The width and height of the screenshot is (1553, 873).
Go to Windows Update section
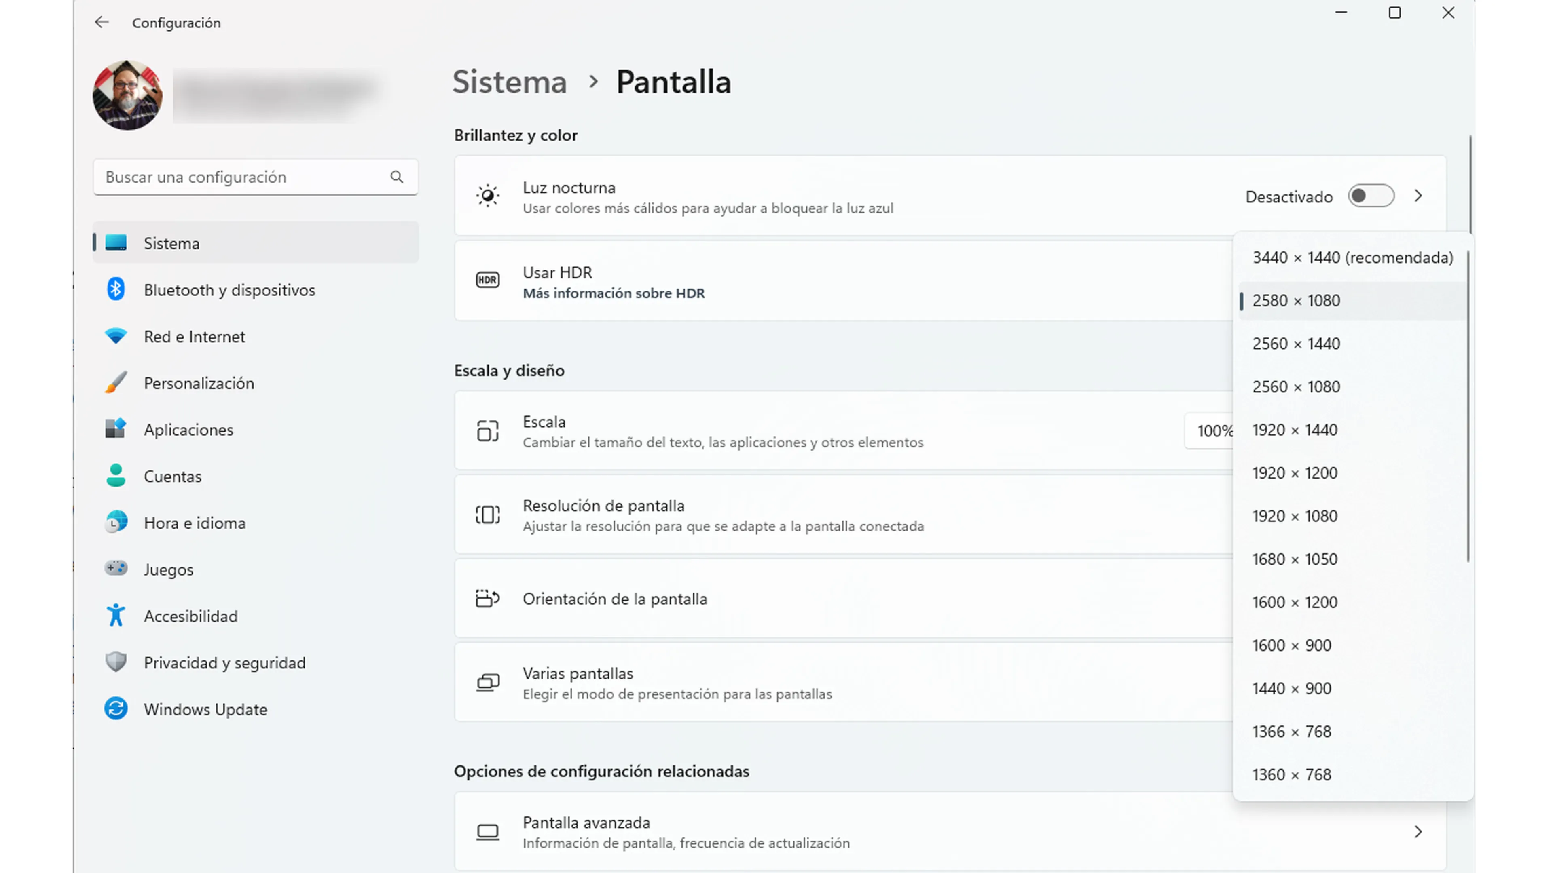[x=256, y=709]
